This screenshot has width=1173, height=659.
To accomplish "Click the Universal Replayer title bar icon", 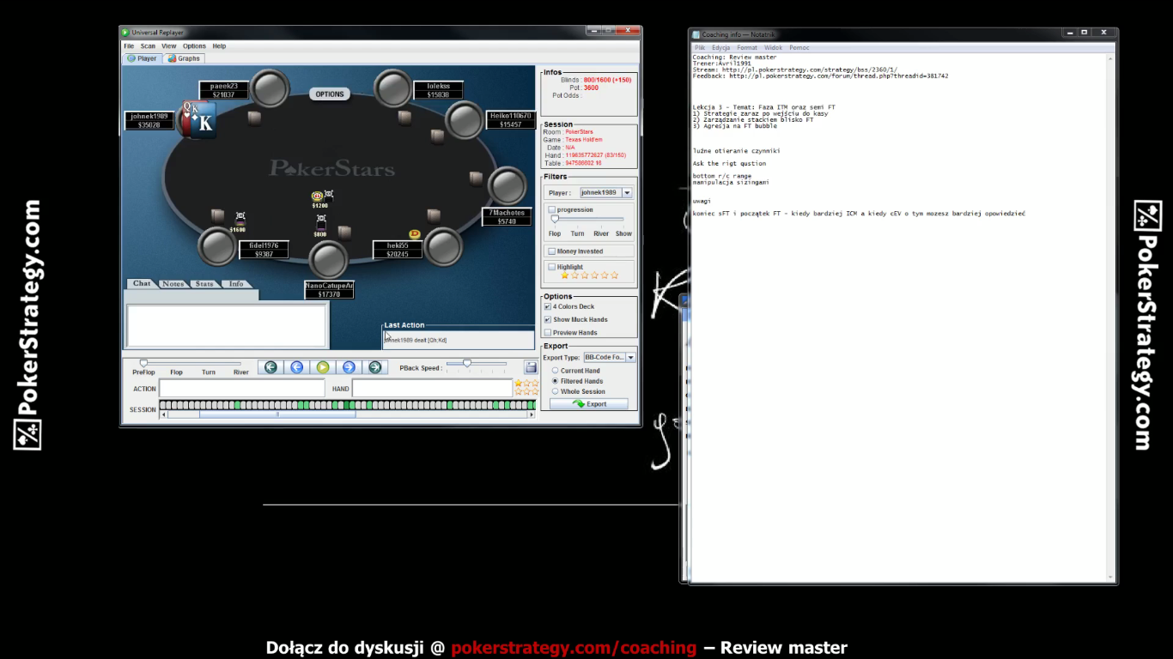I will pos(125,33).
